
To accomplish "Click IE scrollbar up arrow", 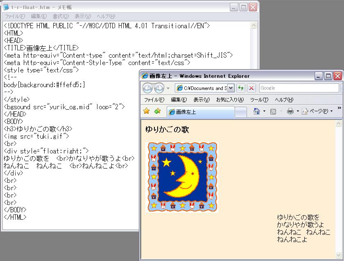I will tap(338, 124).
